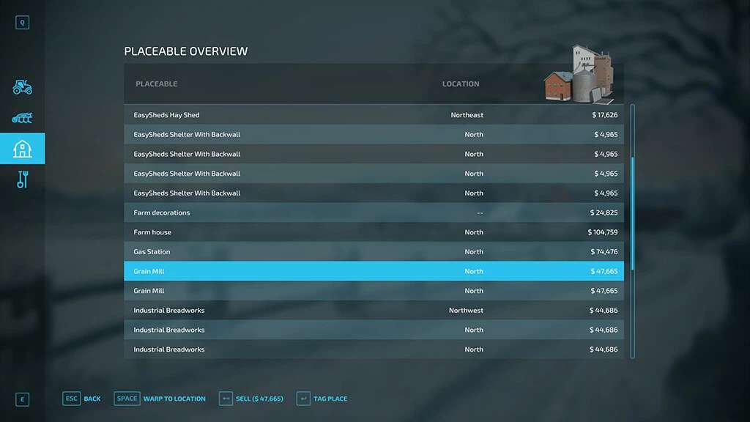Open the shovel and fork tools icon
750x422 pixels.
(x=22, y=179)
